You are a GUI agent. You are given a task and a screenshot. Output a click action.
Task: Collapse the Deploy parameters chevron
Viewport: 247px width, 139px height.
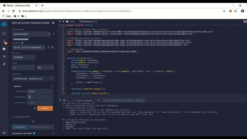point(52,86)
